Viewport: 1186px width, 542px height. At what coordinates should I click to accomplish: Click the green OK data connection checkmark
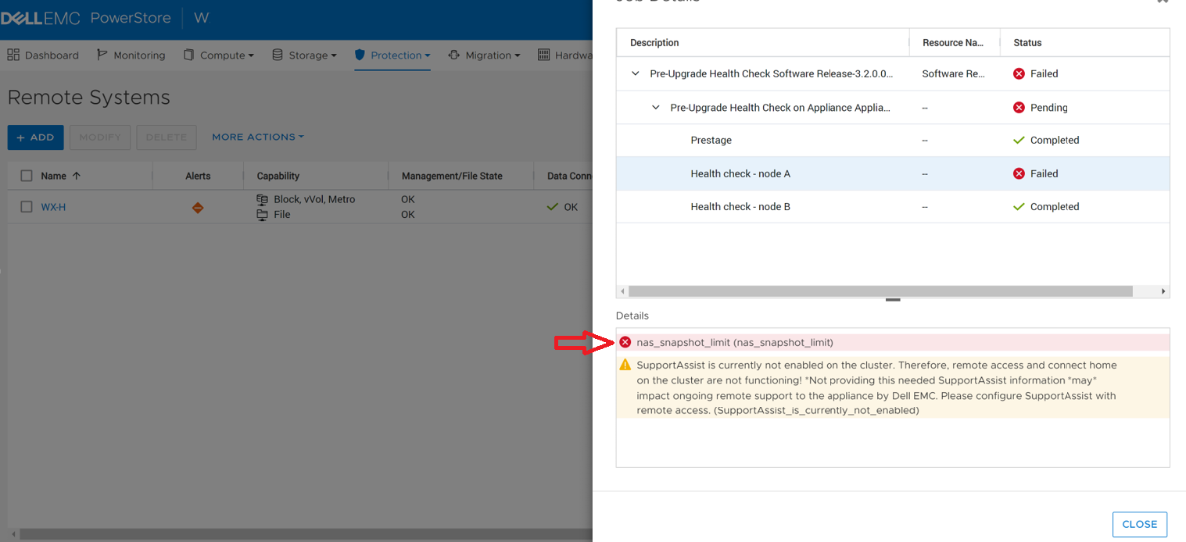coord(553,207)
